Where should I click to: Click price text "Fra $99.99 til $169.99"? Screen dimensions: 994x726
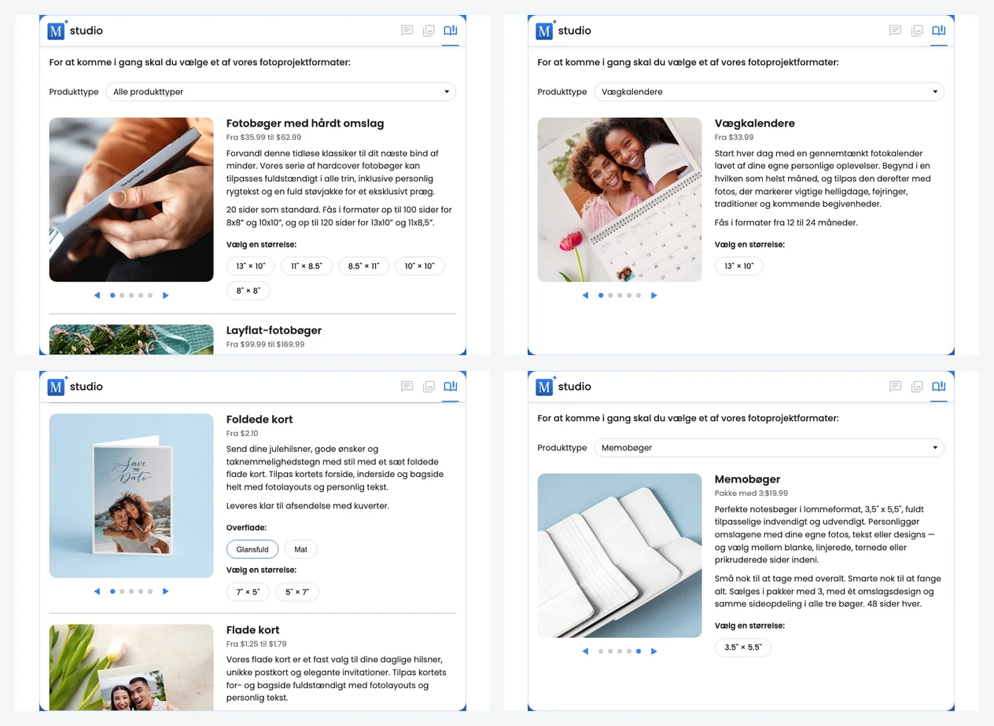coord(265,344)
